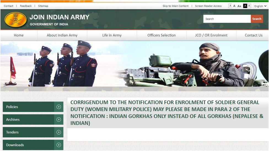269x151 pixels.
Task: Click Skip to Main Content link
Action: 176,6
